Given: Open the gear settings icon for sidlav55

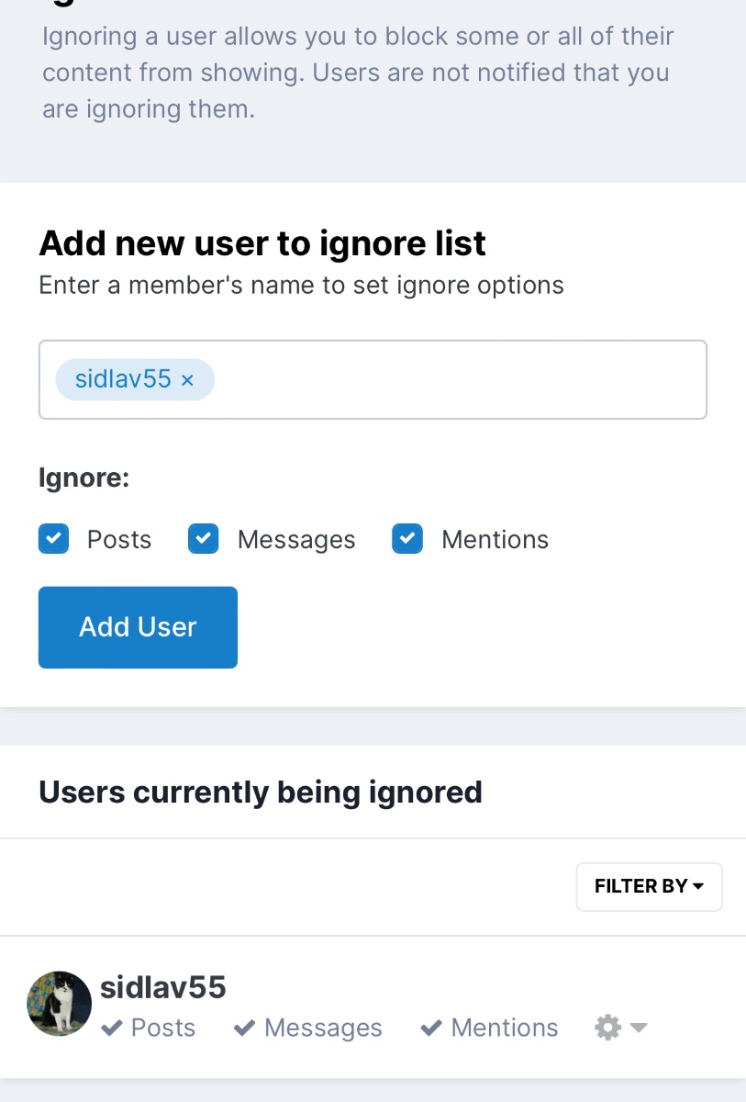Looking at the screenshot, I should (x=607, y=1027).
